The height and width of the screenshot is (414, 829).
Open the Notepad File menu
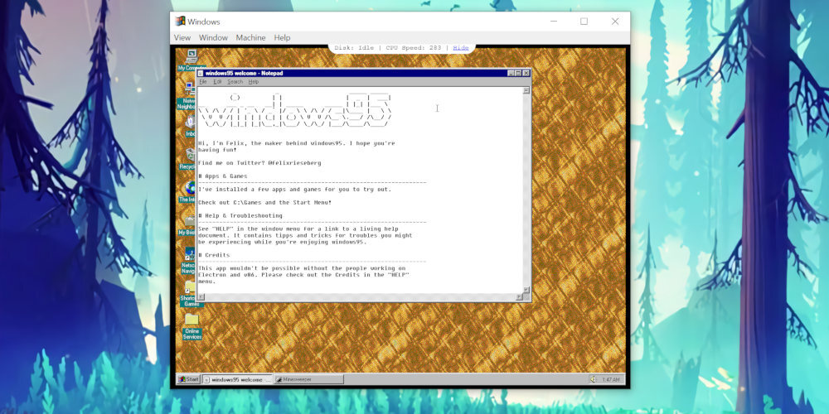tap(202, 82)
